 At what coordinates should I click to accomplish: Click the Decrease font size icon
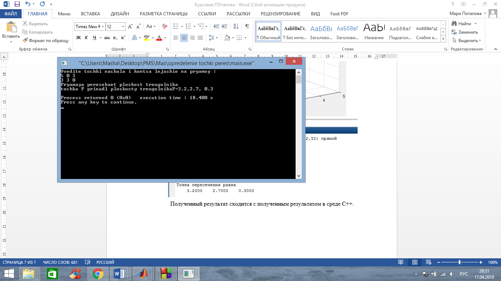click(x=139, y=27)
